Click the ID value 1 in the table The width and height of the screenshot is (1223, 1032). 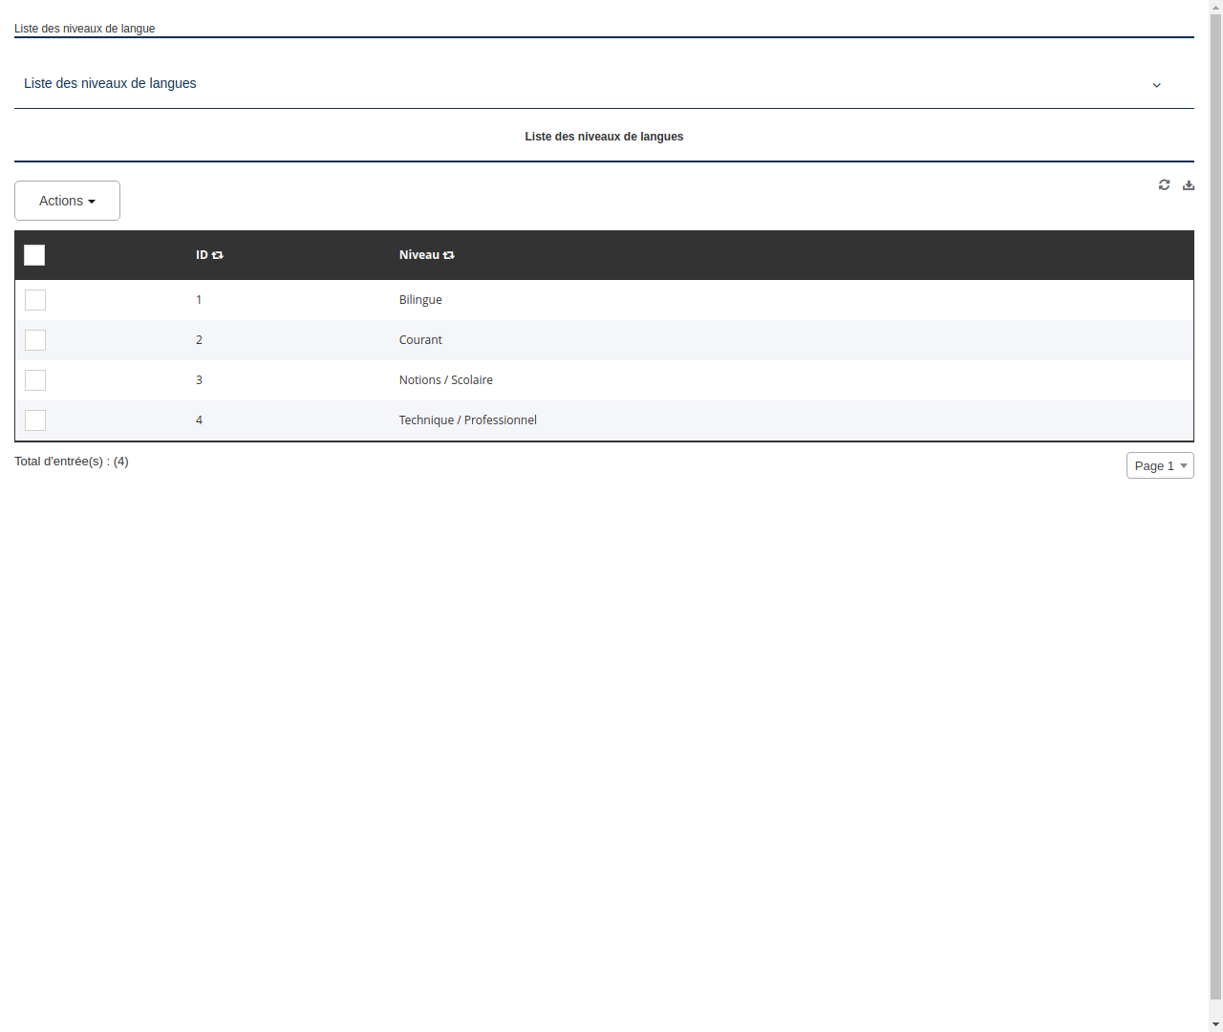point(199,299)
